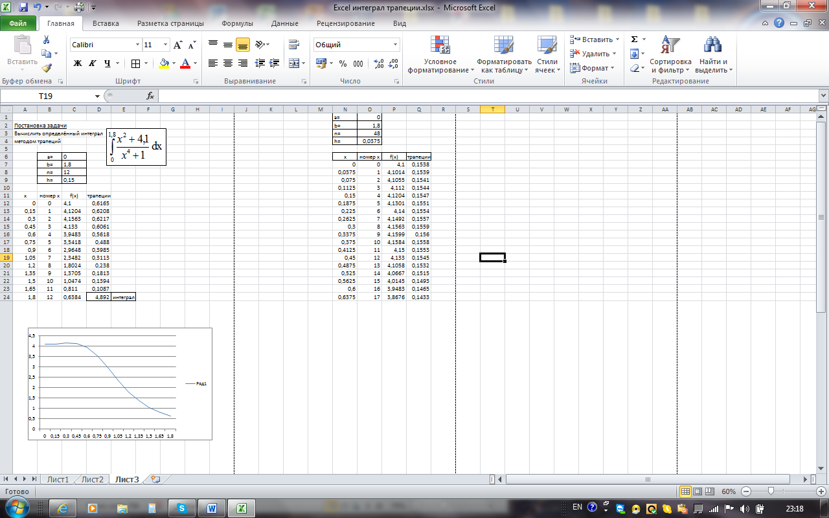Switch to Page Layout view in status bar

point(697,491)
